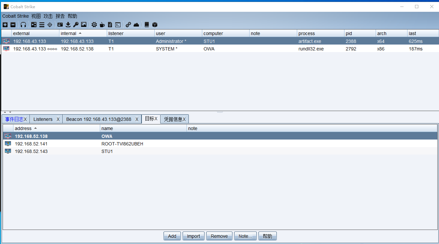Close the Beacon 192.168.43.133@2388 tab
The image size is (439, 244).
coord(137,119)
